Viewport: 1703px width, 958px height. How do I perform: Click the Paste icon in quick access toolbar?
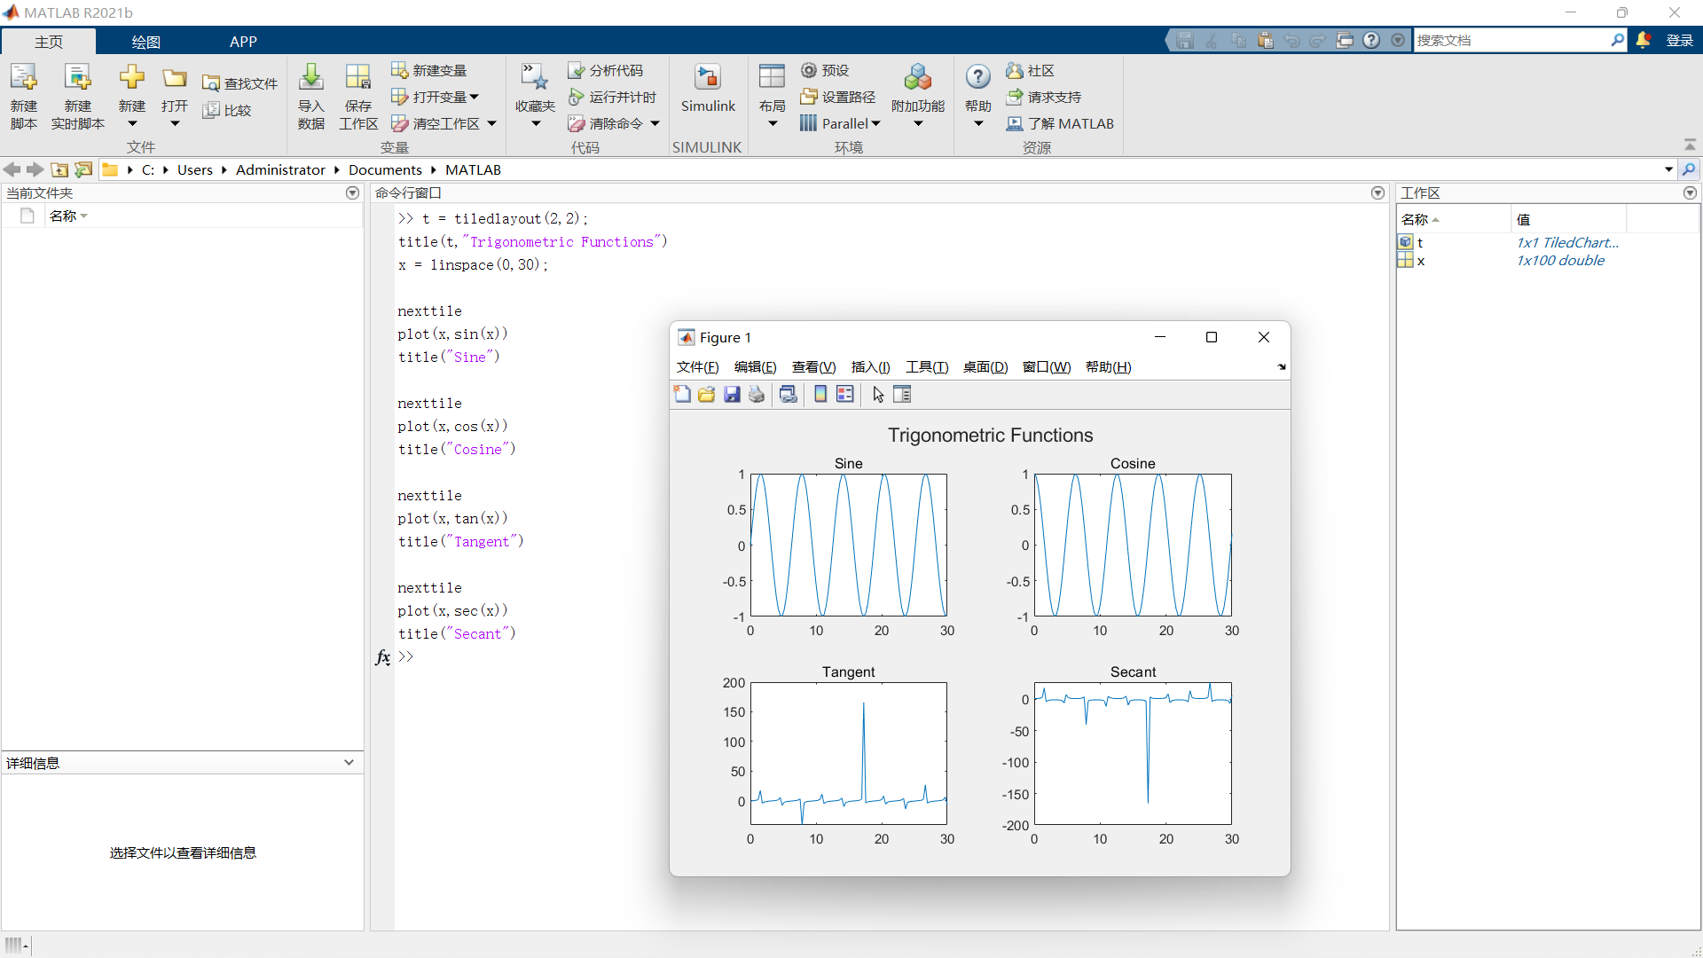point(1265,40)
